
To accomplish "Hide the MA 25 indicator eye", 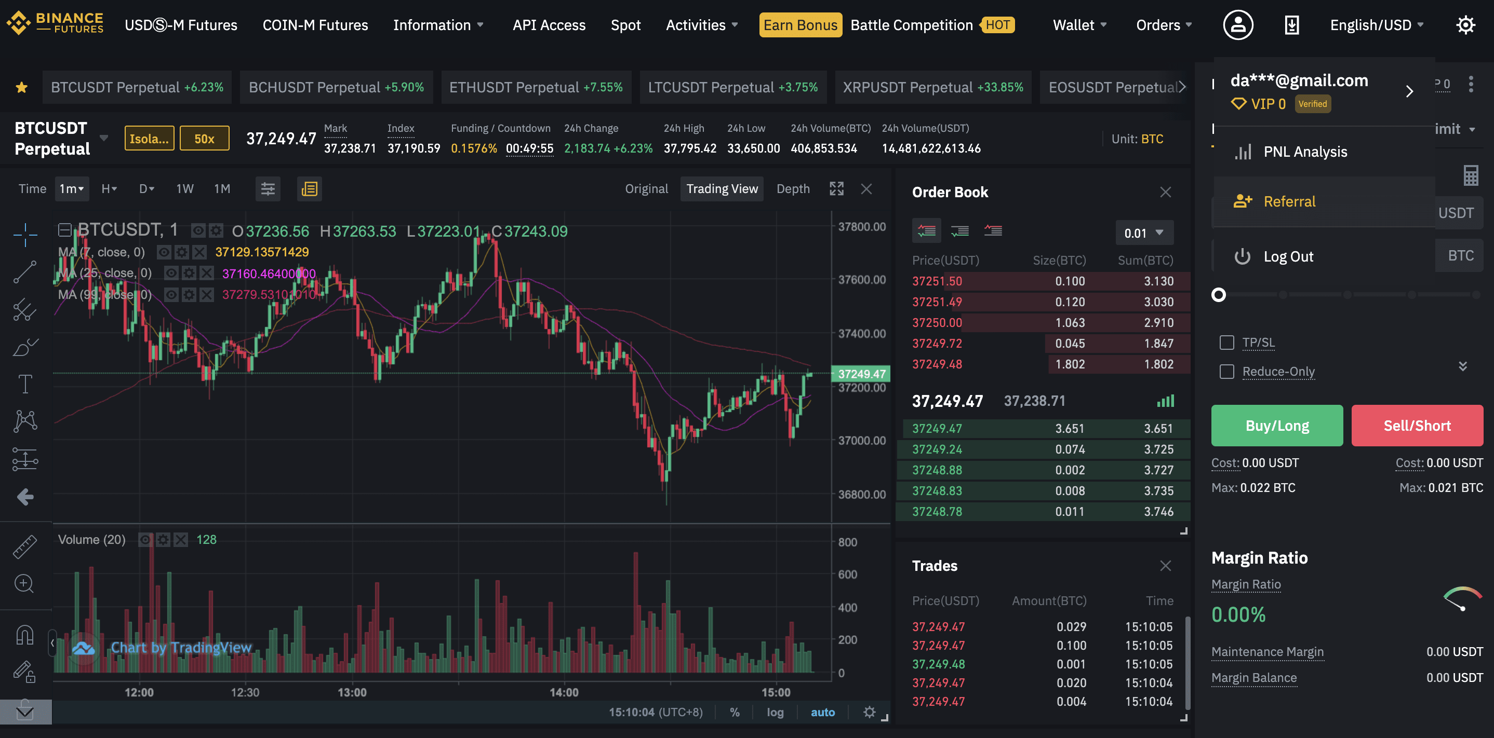I will coord(171,273).
